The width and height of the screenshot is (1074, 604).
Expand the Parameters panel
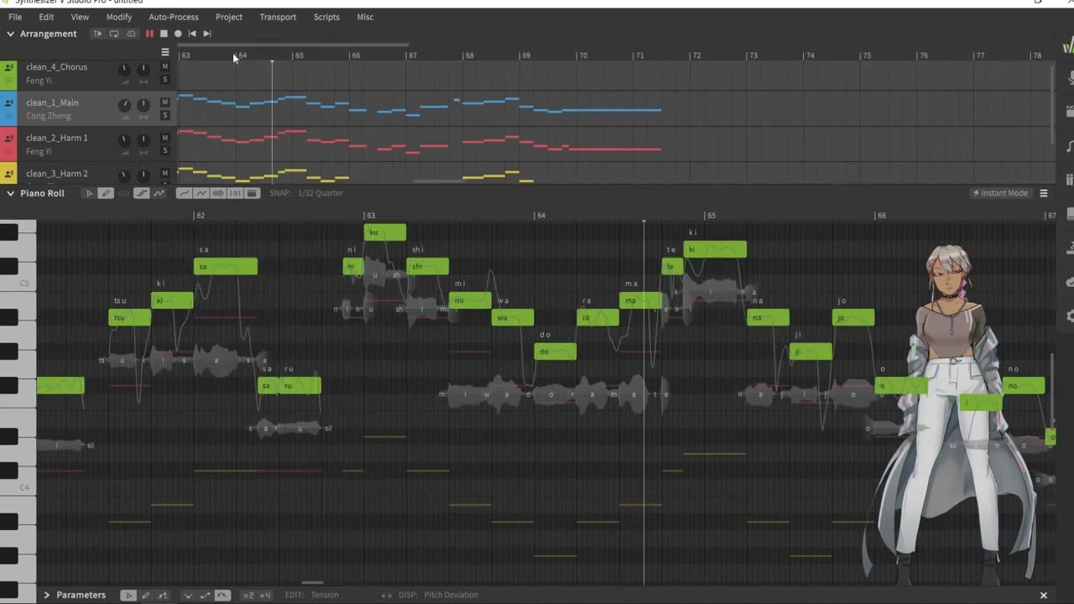[47, 595]
